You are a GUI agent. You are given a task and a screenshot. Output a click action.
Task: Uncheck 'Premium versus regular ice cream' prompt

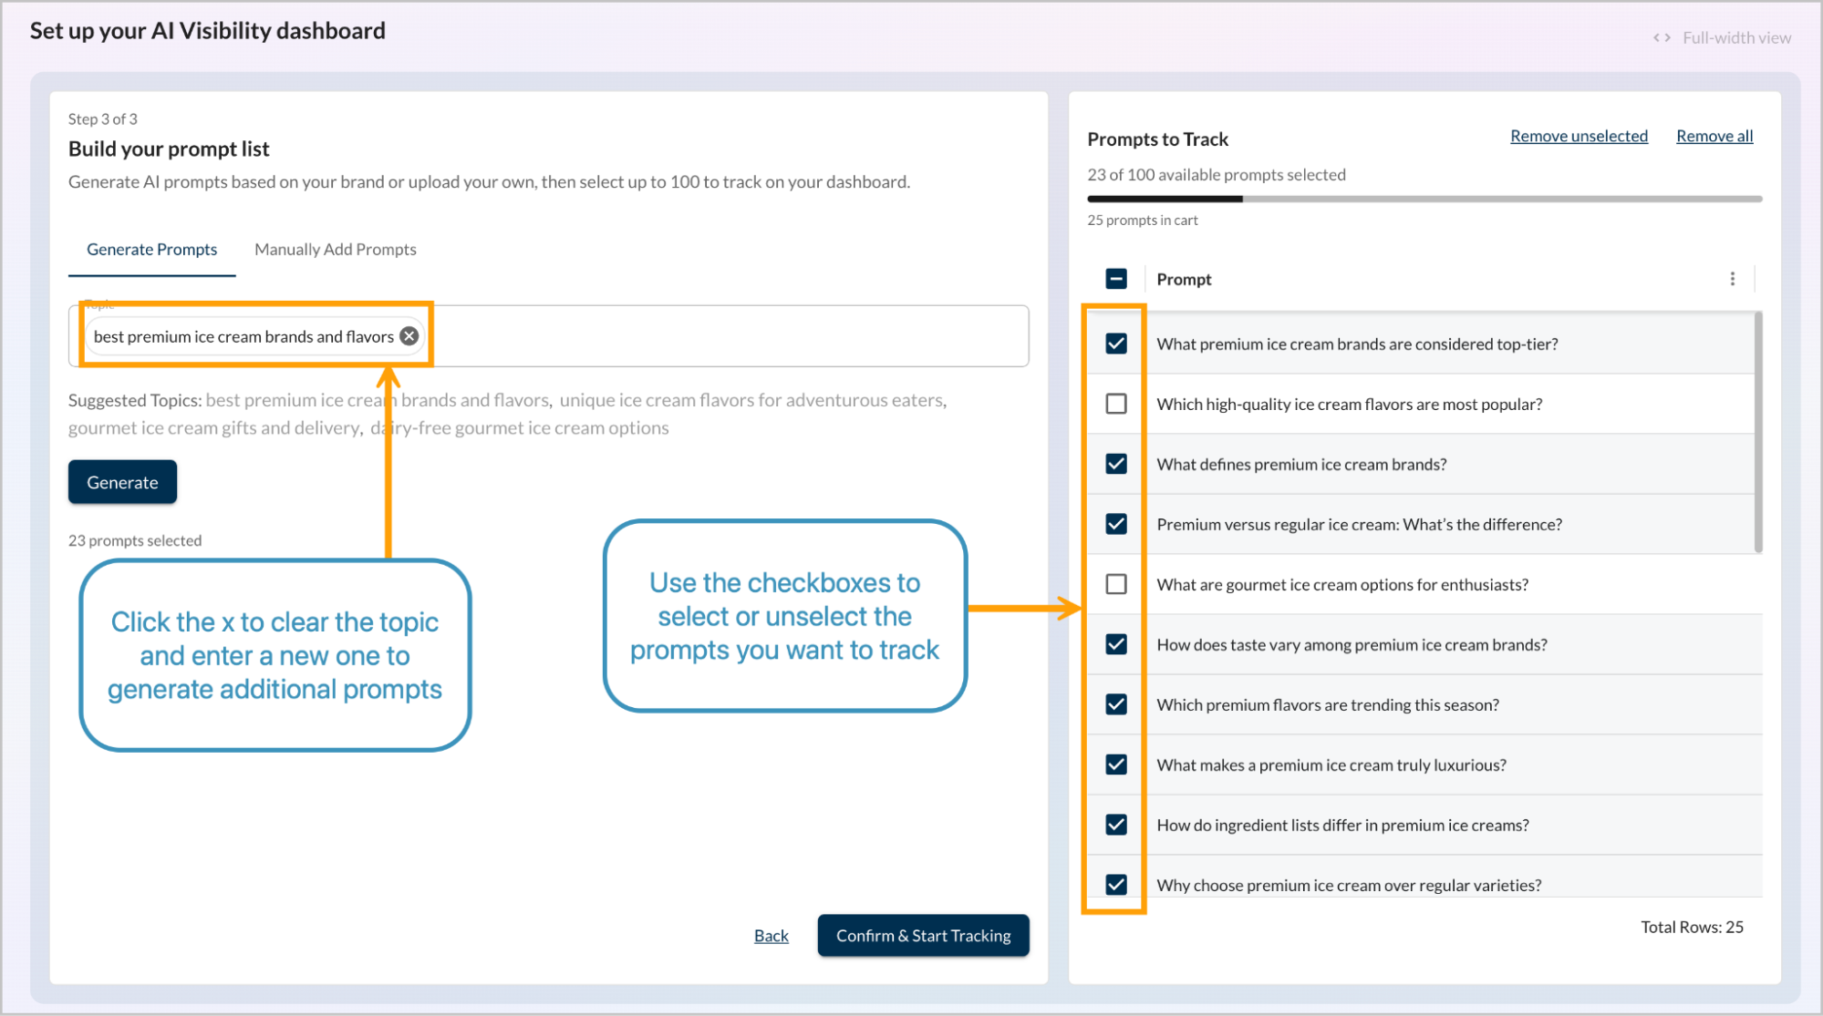pos(1116,524)
